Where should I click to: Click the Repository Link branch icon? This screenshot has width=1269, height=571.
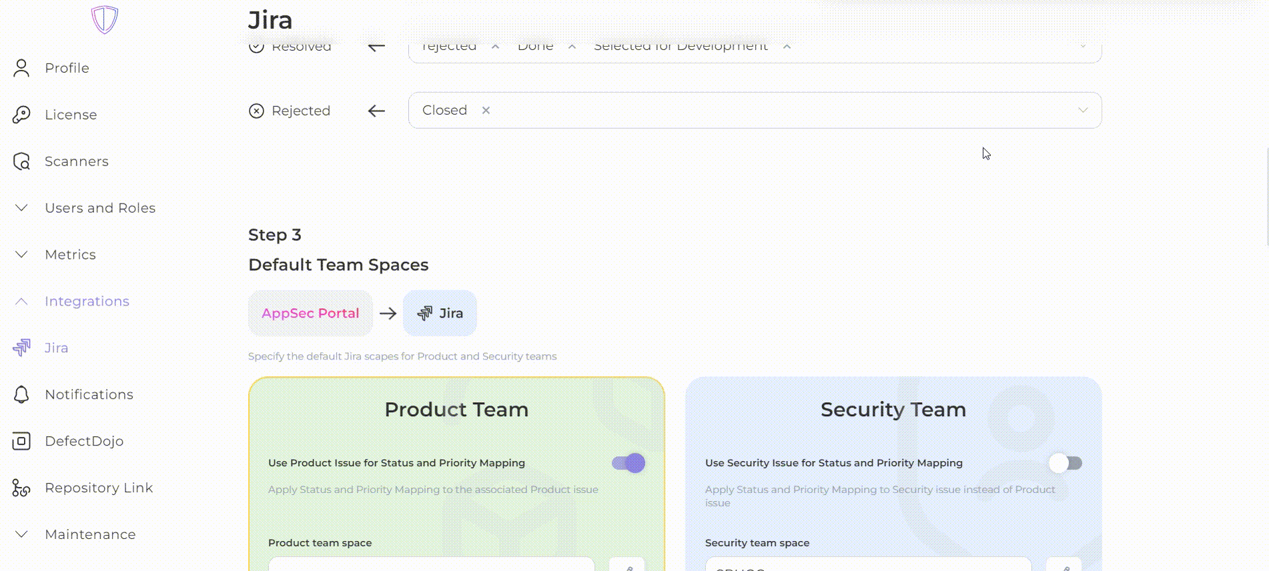click(x=21, y=488)
